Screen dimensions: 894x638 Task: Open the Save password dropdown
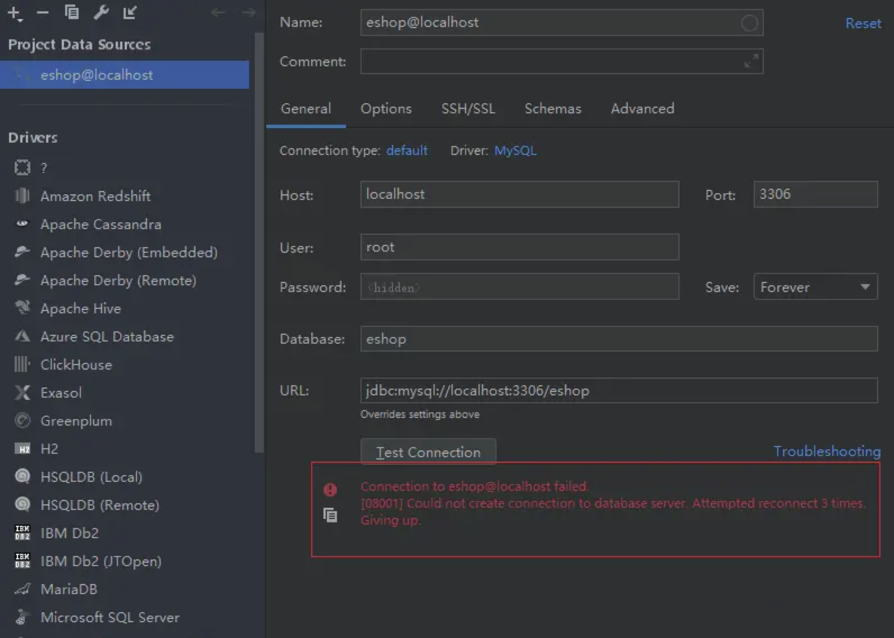pyautogui.click(x=815, y=287)
